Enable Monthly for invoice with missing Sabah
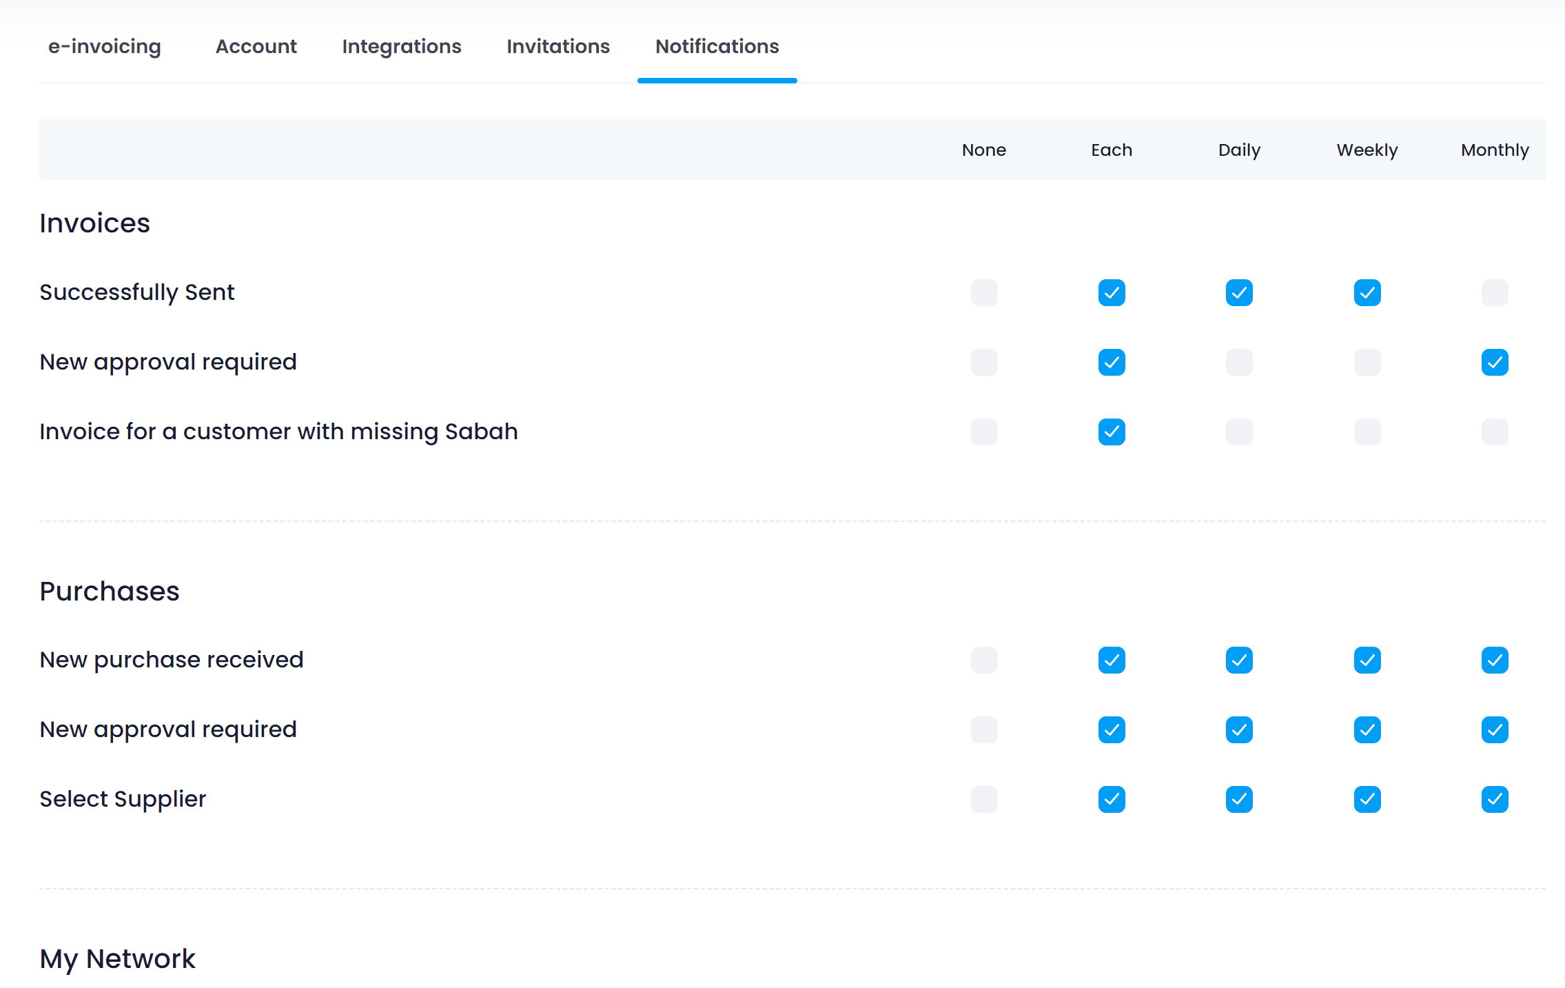Screen dimensions: 1565x988 coord(1495,432)
